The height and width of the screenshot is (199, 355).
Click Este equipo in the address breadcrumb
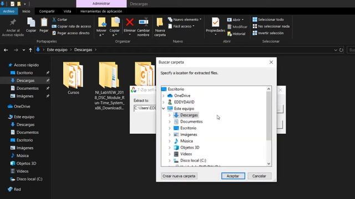[x=57, y=50]
